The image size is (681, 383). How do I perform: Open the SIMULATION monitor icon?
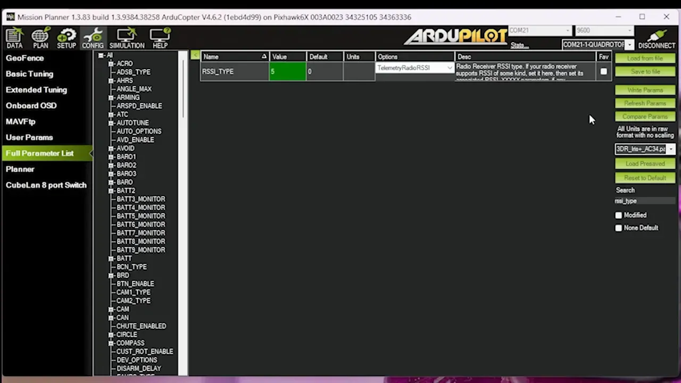(127, 38)
